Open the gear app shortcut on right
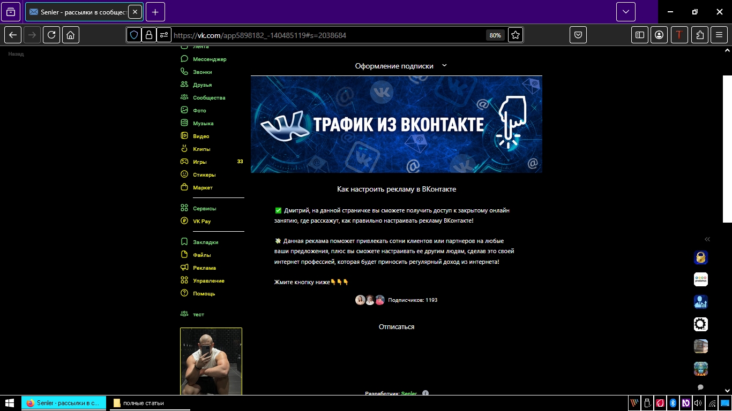732x411 pixels. pos(701,324)
